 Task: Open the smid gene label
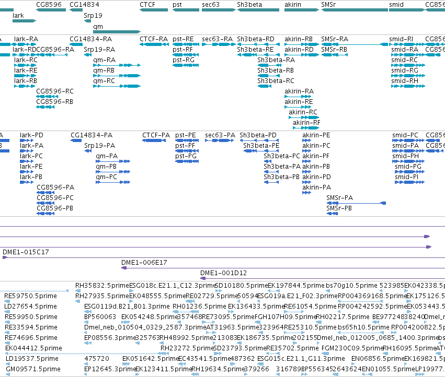pos(396,5)
